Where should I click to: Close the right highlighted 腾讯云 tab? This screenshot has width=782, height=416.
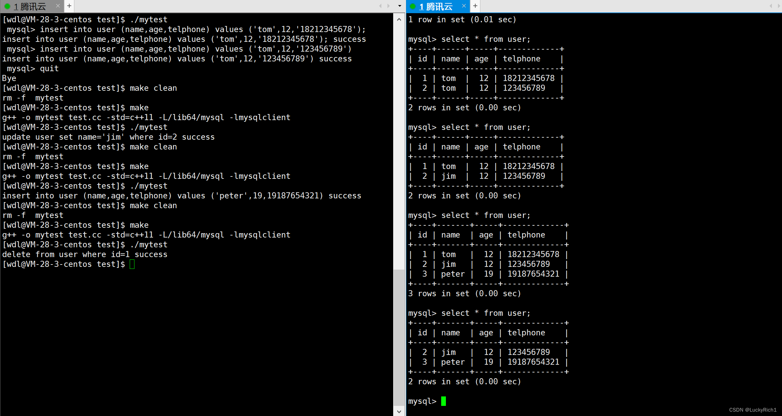464,6
